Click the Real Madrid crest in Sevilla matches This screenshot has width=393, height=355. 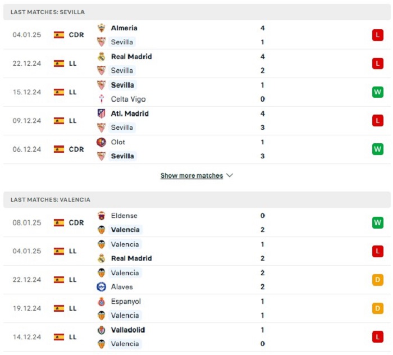tap(101, 57)
